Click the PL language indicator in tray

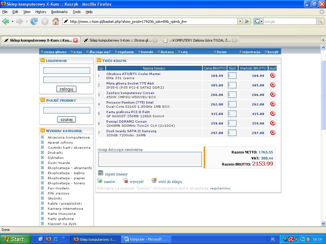tap(273, 239)
